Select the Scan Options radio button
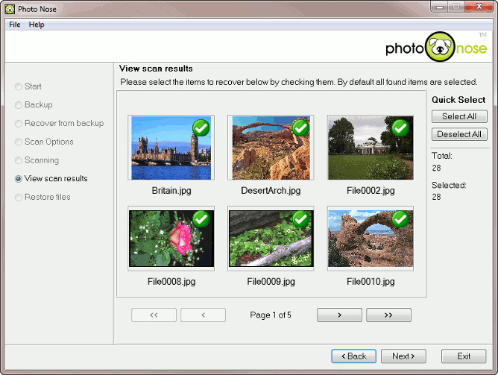Image resolution: width=498 pixels, height=375 pixels. 19,142
